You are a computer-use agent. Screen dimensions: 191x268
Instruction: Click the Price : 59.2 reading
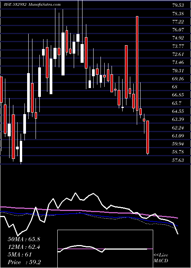tap(24, 262)
